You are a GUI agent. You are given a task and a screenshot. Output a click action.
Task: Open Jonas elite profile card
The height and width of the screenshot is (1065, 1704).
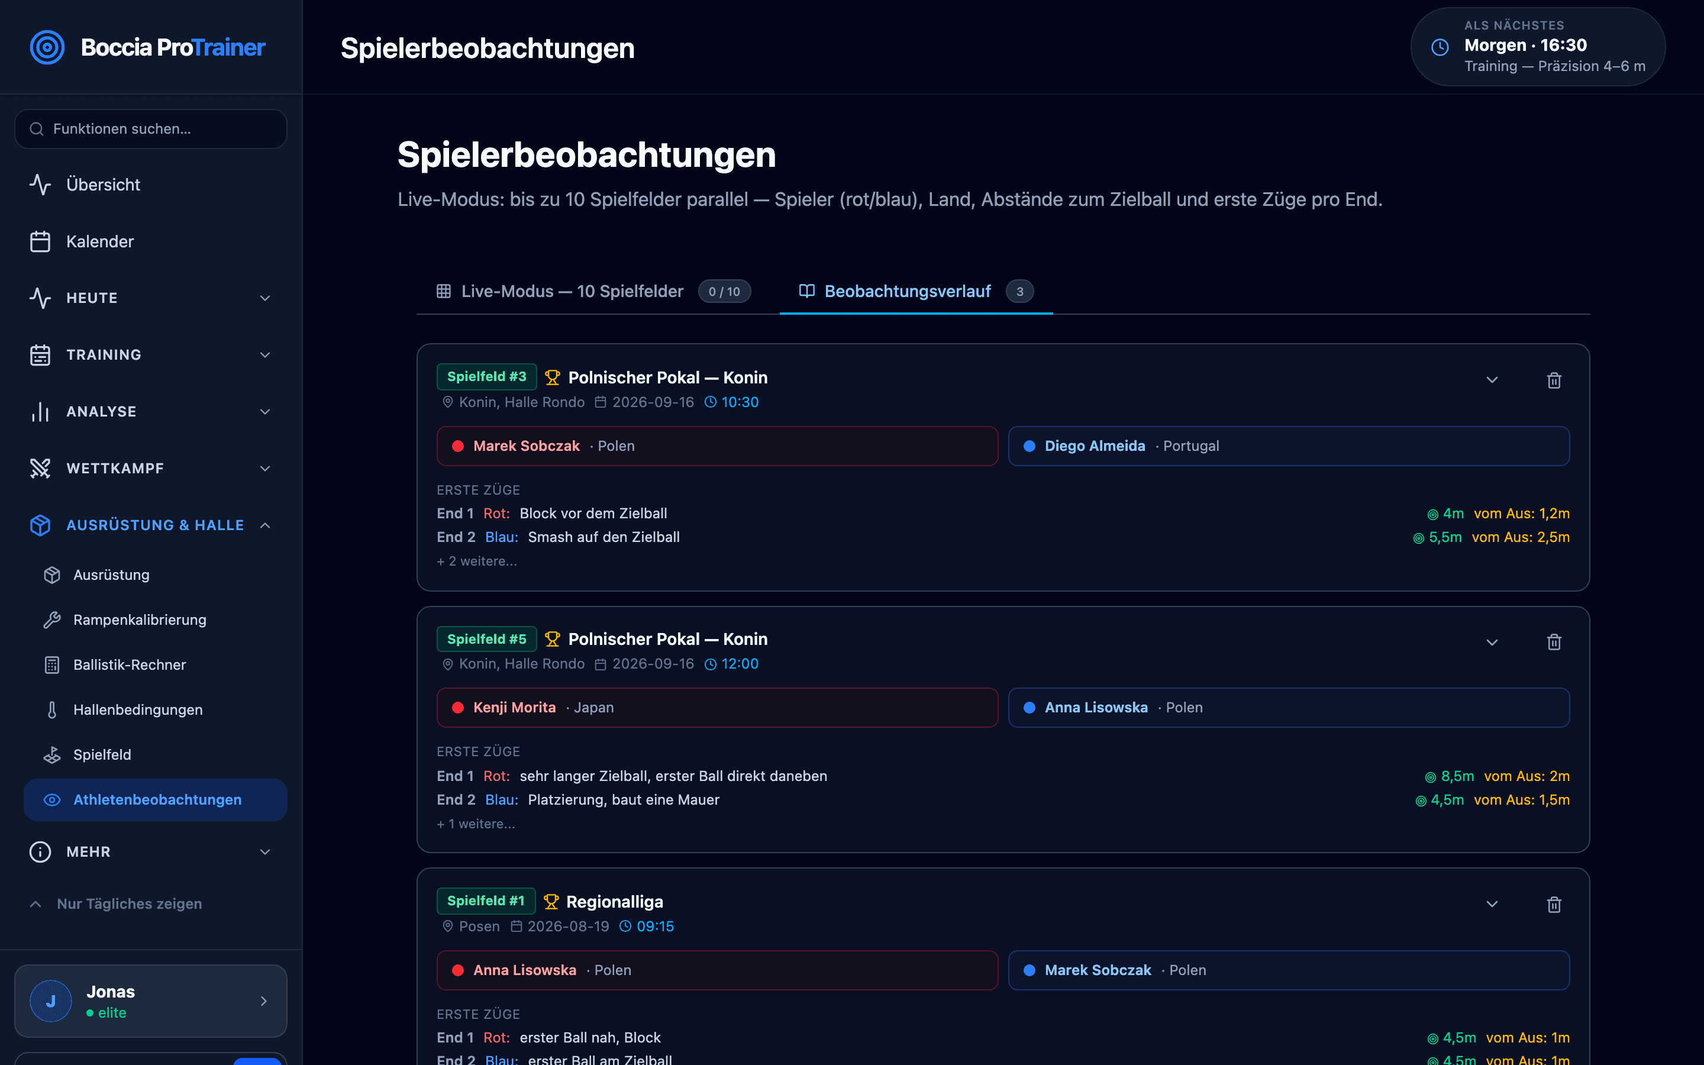pos(151,1001)
